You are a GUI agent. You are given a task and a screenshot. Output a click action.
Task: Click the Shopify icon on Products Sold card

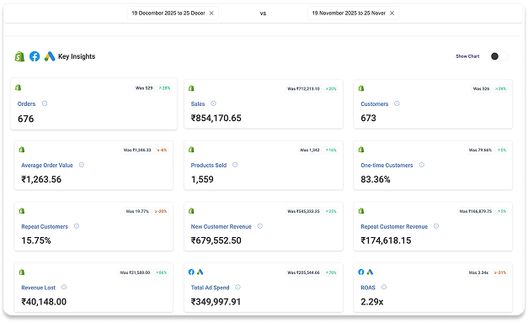pyautogui.click(x=191, y=150)
